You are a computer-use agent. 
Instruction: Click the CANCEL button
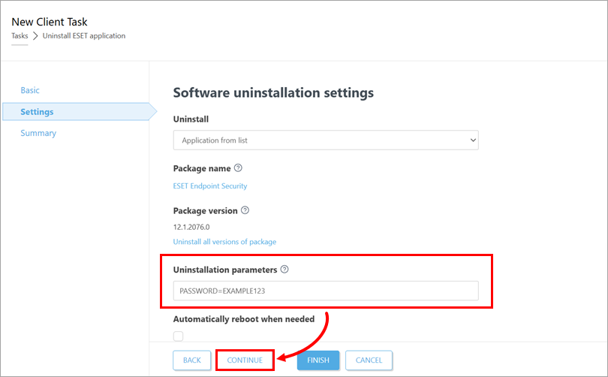click(369, 360)
